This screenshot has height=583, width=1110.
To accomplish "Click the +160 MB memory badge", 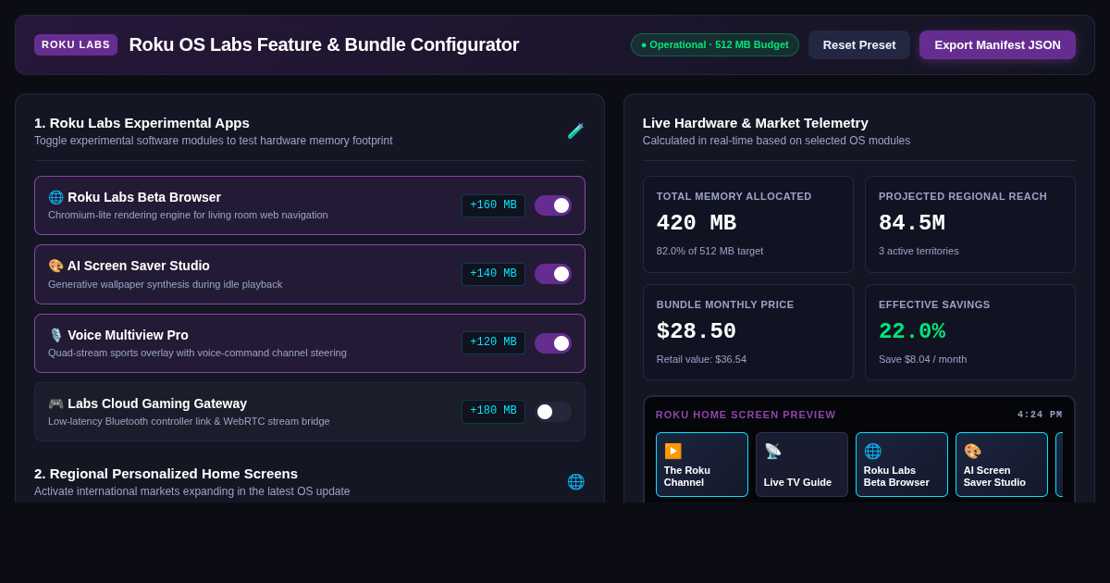I will coord(493,205).
